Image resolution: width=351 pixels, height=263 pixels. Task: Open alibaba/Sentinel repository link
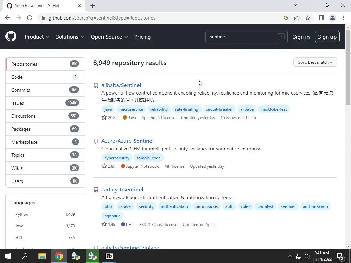pos(121,85)
